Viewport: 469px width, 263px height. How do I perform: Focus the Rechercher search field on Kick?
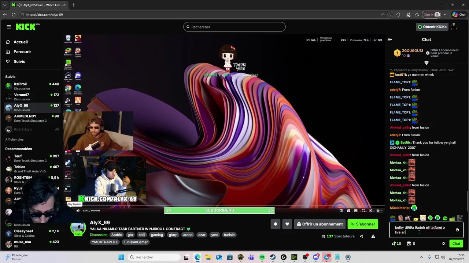coord(234,27)
